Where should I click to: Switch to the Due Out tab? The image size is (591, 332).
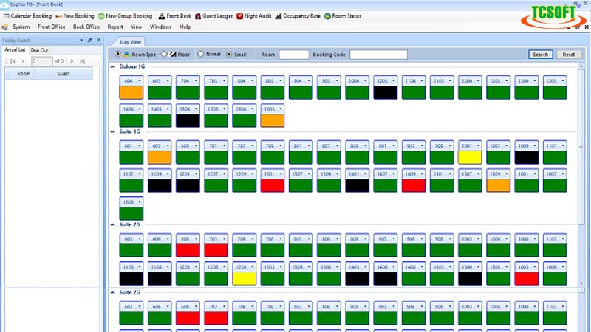pyautogui.click(x=39, y=50)
